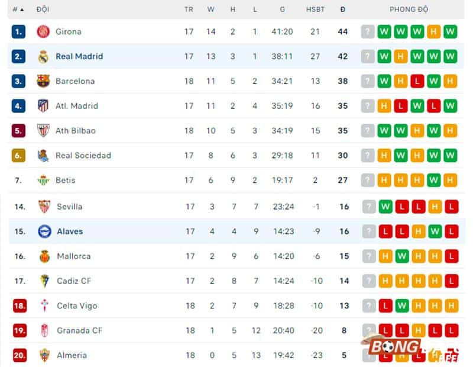The width and height of the screenshot is (473, 367).
Task: Click the Almeria club crest
Action: tap(43, 355)
